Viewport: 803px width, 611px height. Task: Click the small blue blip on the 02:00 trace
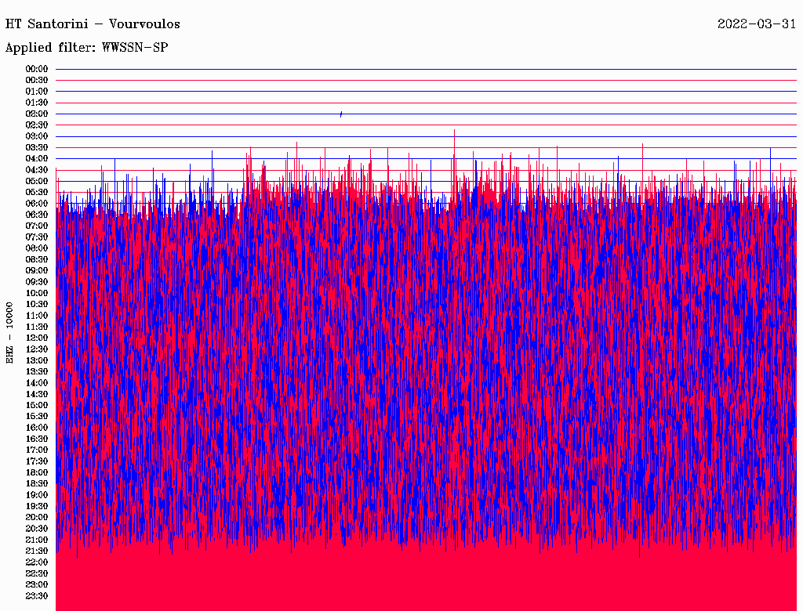[341, 114]
